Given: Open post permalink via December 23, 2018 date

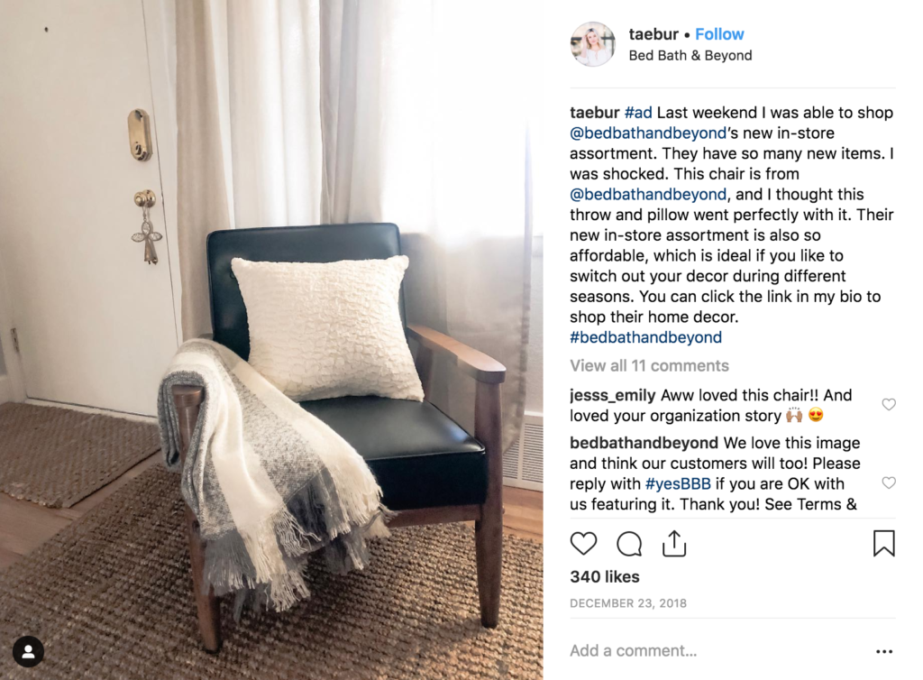Looking at the screenshot, I should pos(628,603).
